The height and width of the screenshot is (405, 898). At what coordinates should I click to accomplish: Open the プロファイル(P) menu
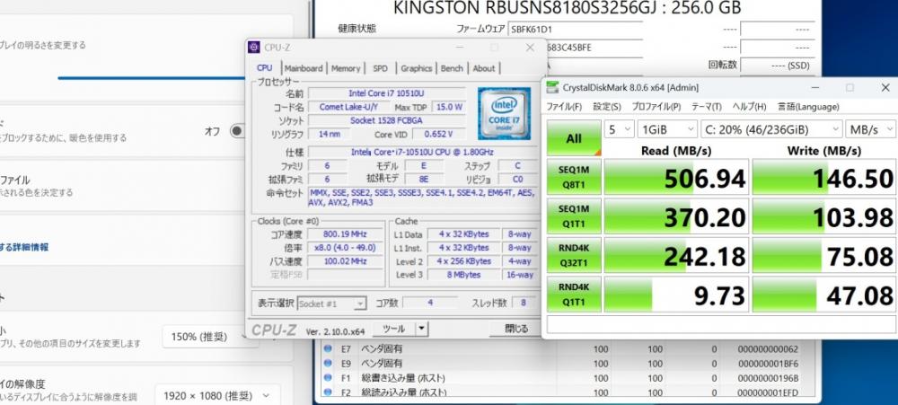coord(656,107)
